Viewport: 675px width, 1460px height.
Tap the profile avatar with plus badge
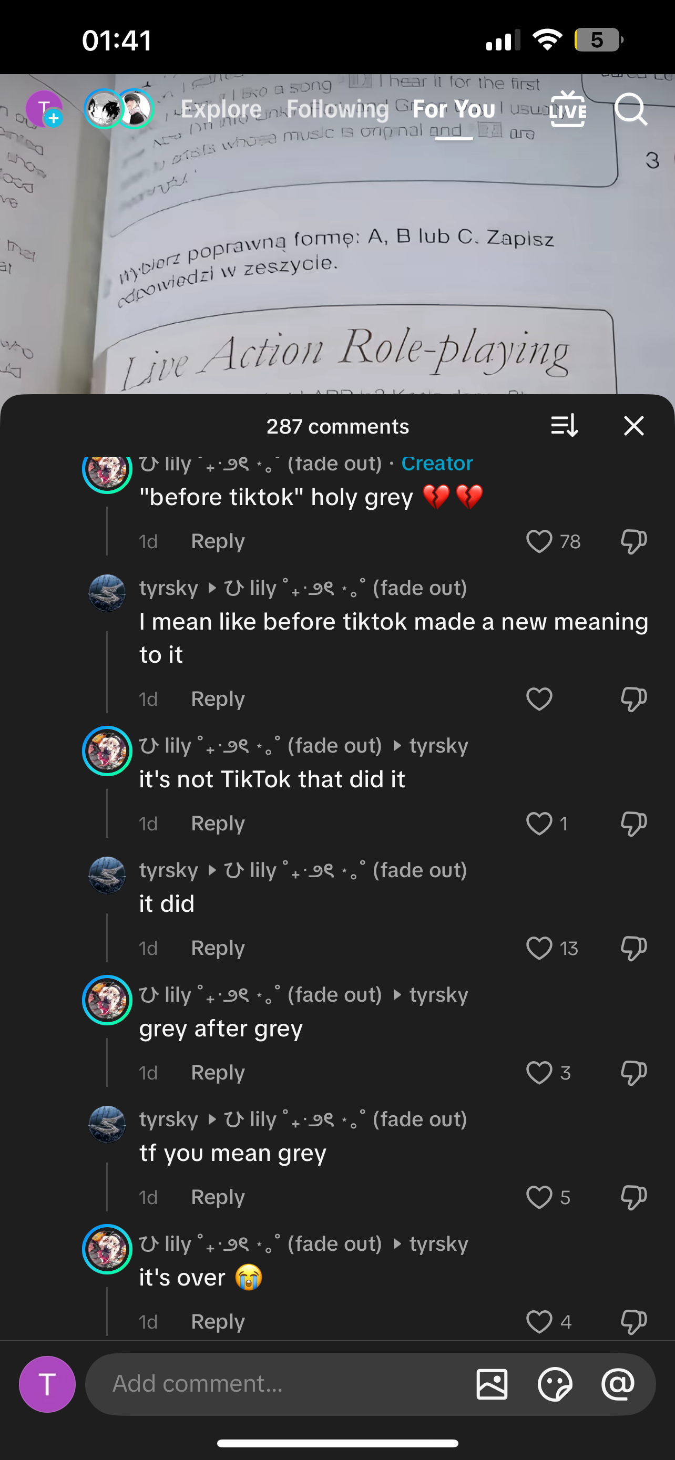click(44, 109)
